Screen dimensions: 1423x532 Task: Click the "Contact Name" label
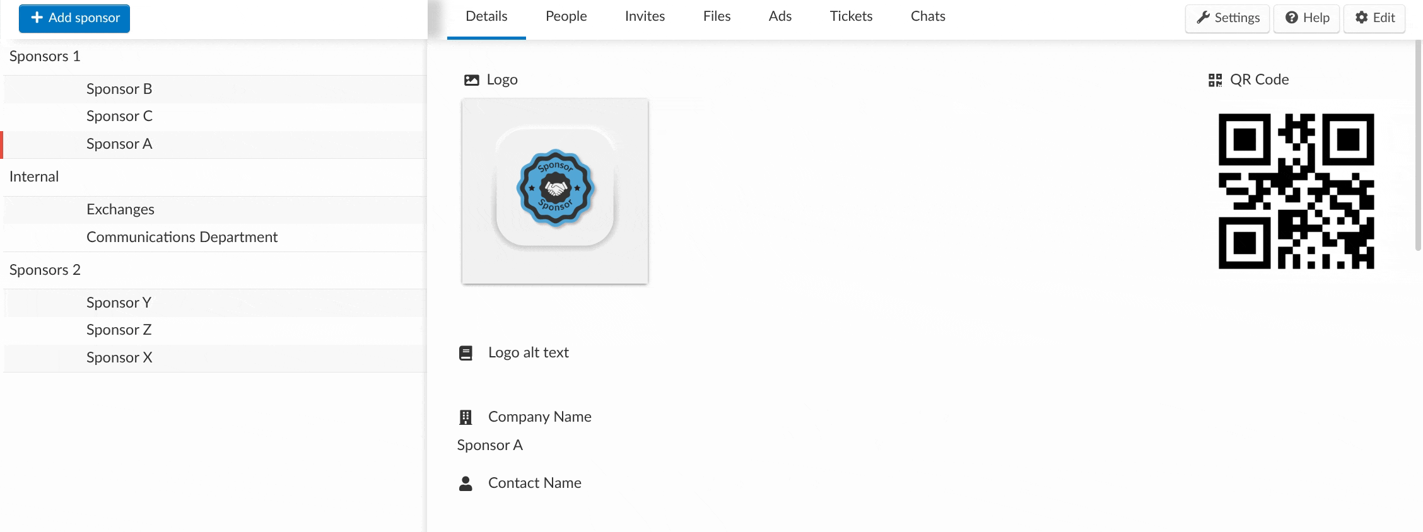[x=535, y=483]
